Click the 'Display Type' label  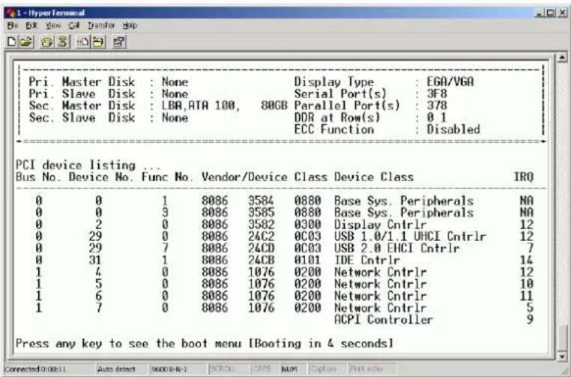pyautogui.click(x=334, y=82)
